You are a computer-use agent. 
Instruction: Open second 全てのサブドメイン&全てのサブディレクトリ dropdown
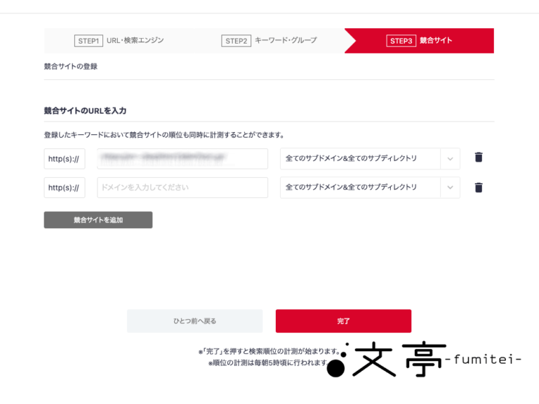point(370,188)
